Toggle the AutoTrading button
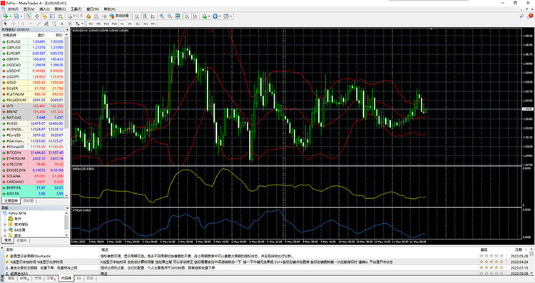535x283 pixels. pyautogui.click(x=119, y=16)
